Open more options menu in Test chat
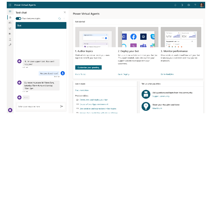The image size is (213, 213). coord(64,18)
